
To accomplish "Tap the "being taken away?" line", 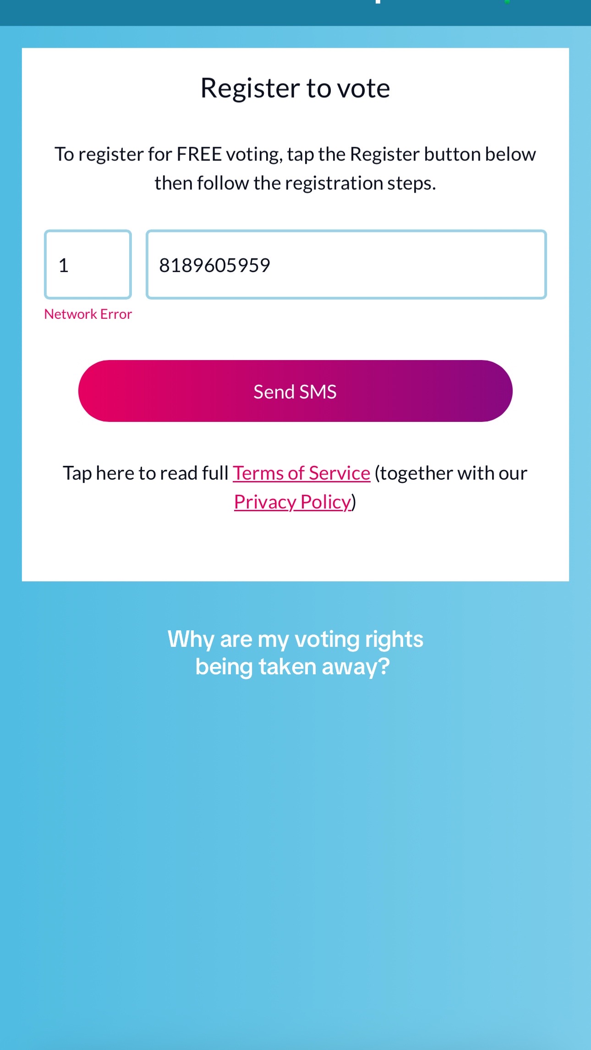I will tap(292, 667).
